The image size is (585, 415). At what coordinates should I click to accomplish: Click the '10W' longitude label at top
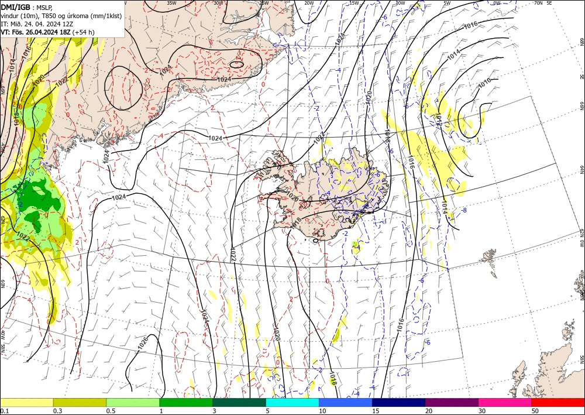click(x=400, y=3)
